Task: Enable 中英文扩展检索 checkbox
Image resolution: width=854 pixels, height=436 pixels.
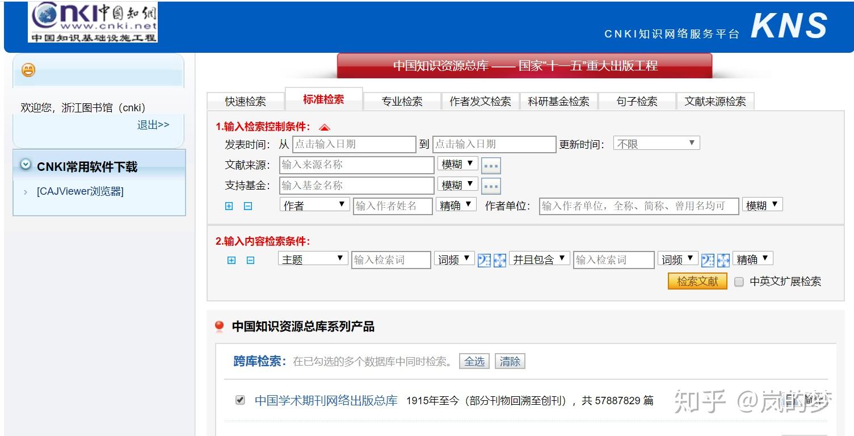Action: coord(739,282)
